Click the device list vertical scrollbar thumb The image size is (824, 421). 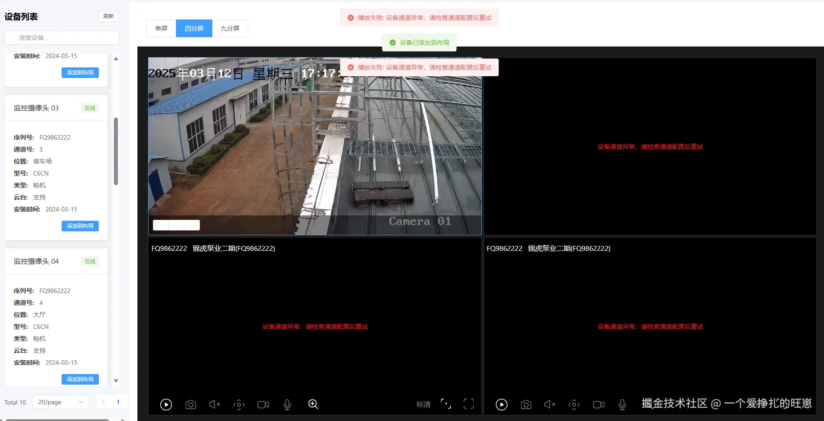click(x=116, y=151)
